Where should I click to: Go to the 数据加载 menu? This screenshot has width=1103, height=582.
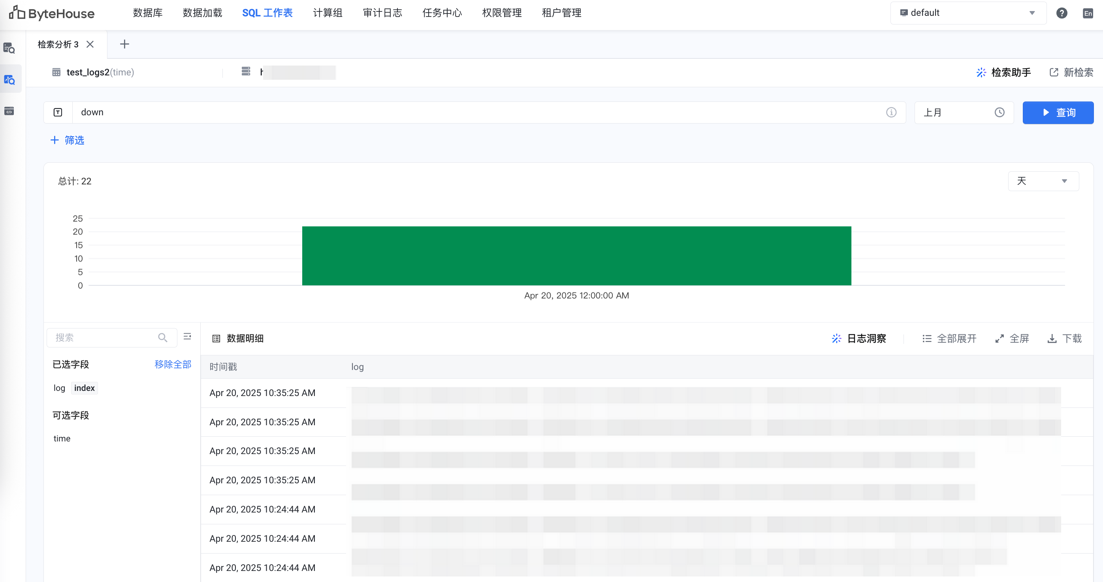(203, 13)
